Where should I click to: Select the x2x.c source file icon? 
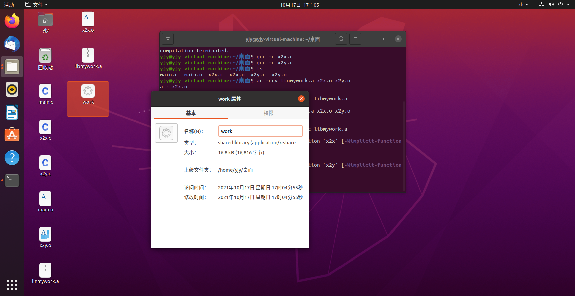45,130
